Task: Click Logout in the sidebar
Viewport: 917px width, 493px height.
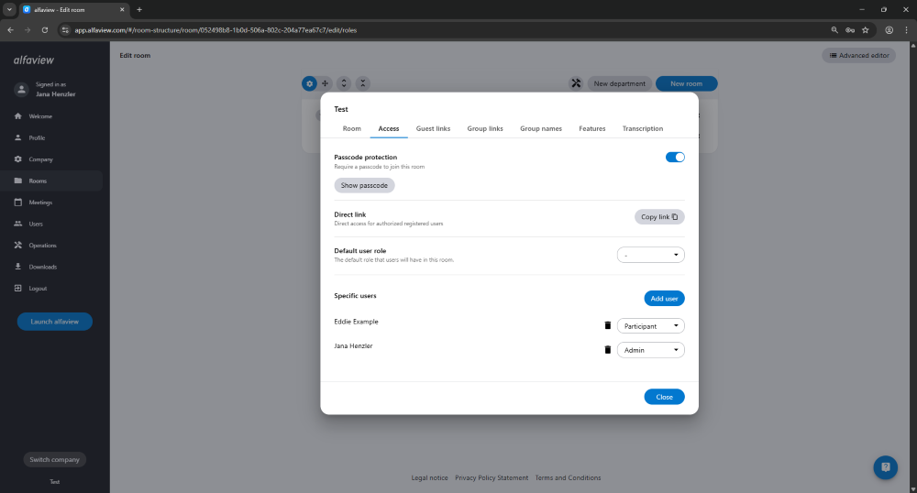Action: point(38,289)
